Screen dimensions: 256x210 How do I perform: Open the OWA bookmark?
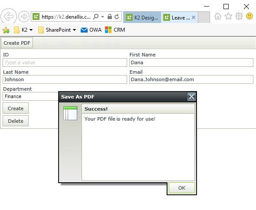(91, 30)
